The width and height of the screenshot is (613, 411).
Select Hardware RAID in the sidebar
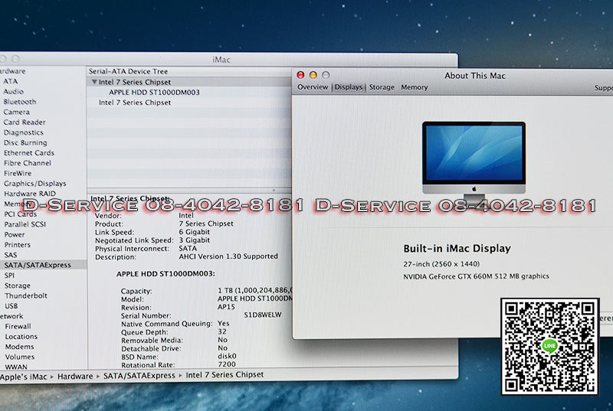click(x=30, y=194)
